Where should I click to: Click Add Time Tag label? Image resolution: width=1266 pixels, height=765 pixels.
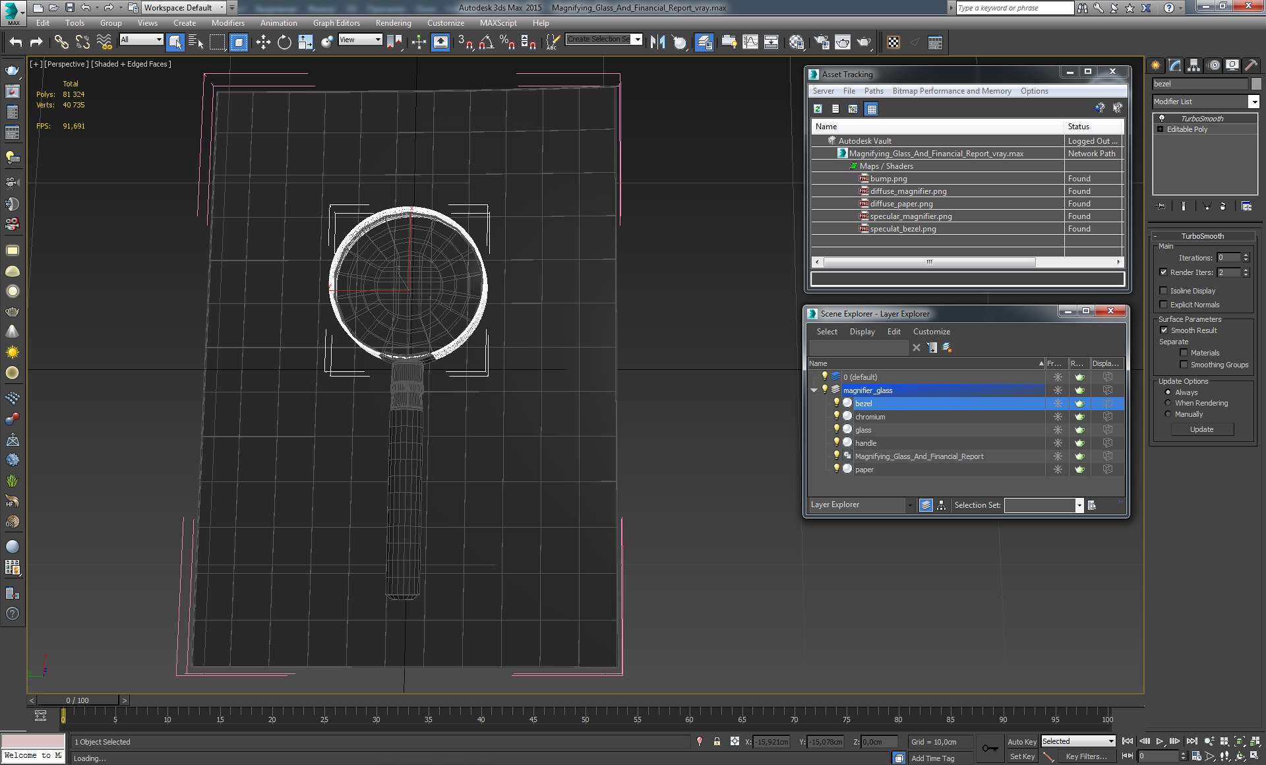[x=932, y=758]
